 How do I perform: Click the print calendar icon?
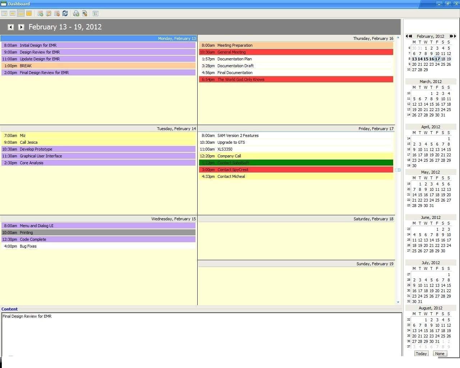point(76,13)
